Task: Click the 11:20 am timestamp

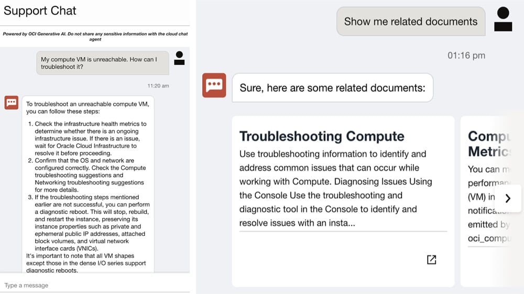Action: pos(158,86)
